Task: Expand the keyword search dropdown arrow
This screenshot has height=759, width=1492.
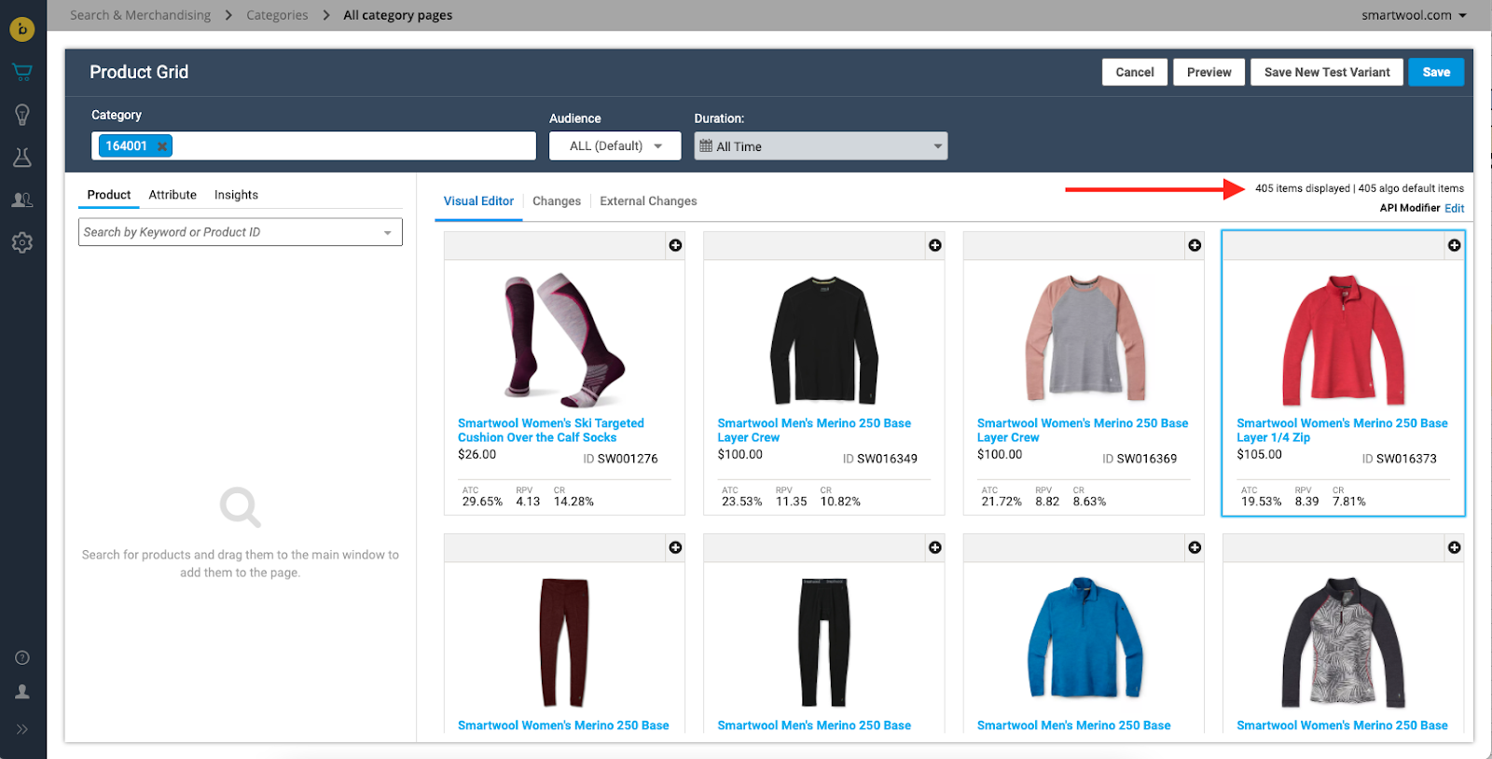Action: (x=388, y=233)
